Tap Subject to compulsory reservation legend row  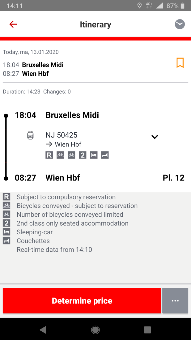66,197
